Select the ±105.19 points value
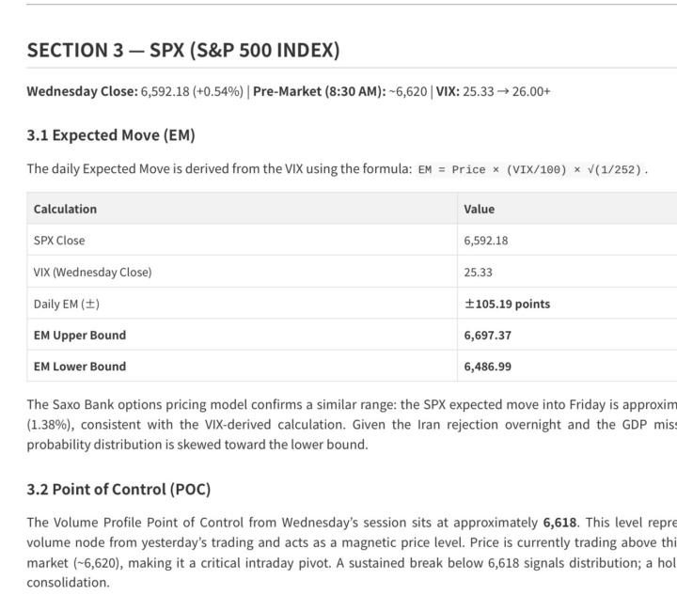The image size is (677, 611). pyautogui.click(x=508, y=304)
